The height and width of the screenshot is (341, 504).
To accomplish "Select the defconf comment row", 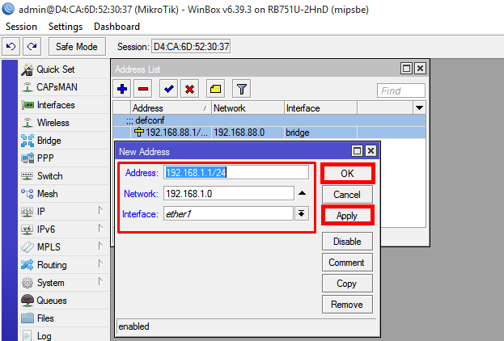I will 269,120.
